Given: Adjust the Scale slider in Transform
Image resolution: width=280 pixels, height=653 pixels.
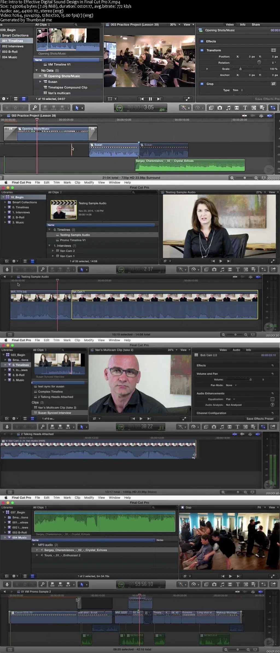Looking at the screenshot, I should (x=241, y=69).
